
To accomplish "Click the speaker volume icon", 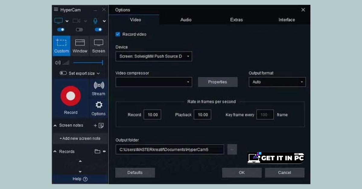I will [x=58, y=63].
